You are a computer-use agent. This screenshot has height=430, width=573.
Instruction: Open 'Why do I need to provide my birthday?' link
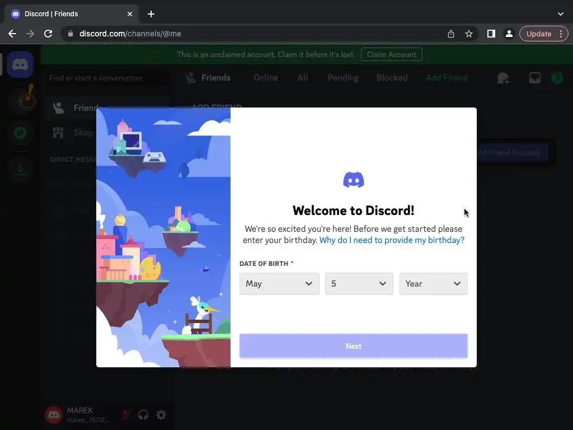(x=392, y=240)
